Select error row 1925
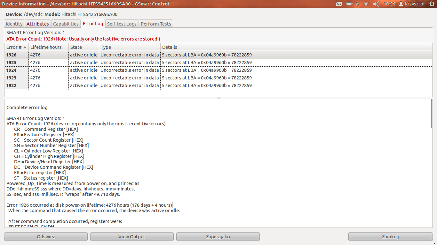 pyautogui.click(x=219, y=63)
